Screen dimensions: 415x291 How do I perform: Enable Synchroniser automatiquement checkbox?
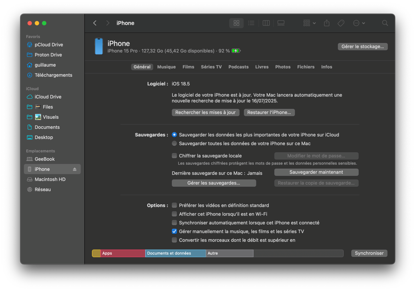tap(174, 223)
